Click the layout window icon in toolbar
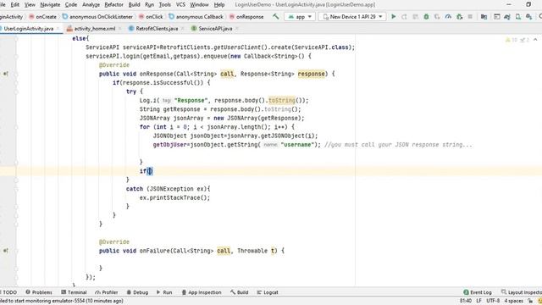Image resolution: width=542 pixels, height=305 pixels. pos(497,16)
